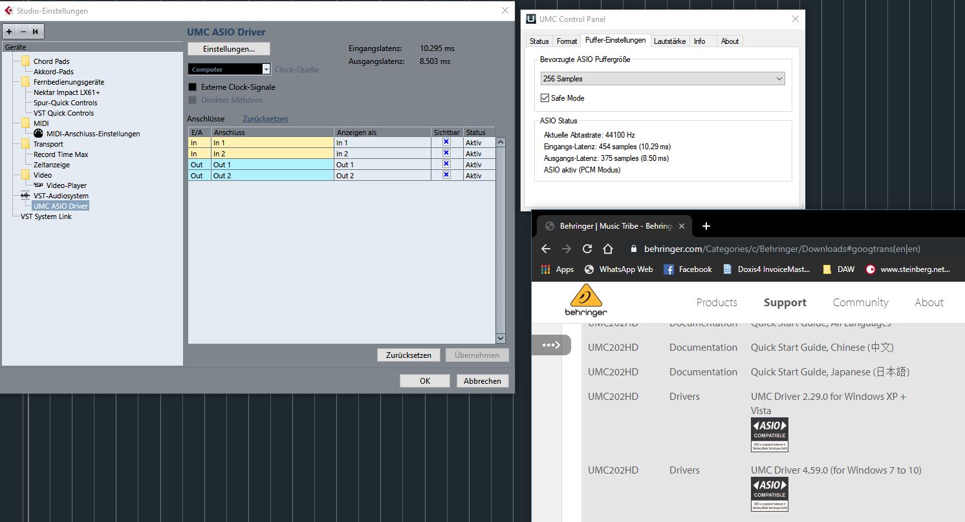Expand the side panel ellipsis tab
Image resolution: width=965 pixels, height=522 pixels.
pos(551,345)
